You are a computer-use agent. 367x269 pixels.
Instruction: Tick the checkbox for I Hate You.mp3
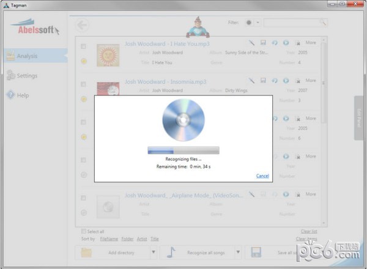(x=83, y=46)
